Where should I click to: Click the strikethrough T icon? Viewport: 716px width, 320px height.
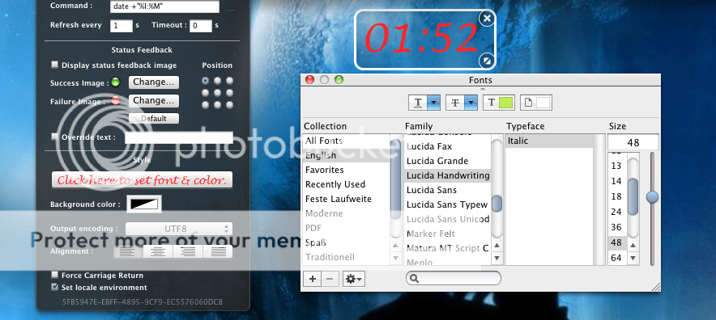point(455,103)
